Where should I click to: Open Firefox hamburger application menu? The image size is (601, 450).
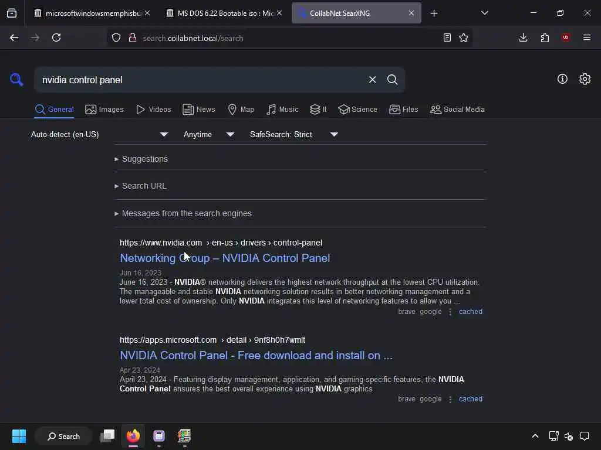(587, 37)
